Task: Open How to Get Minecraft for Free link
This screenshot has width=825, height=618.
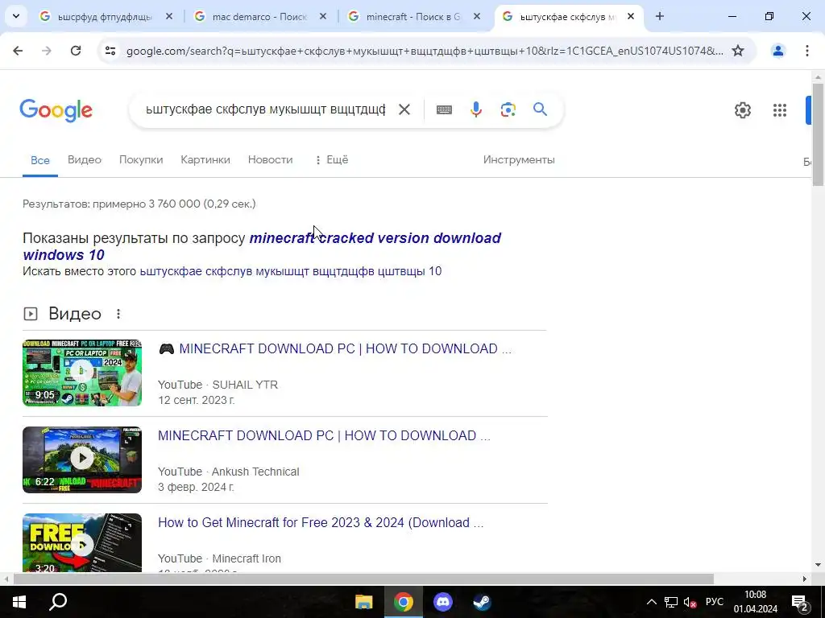Action: coord(321,523)
